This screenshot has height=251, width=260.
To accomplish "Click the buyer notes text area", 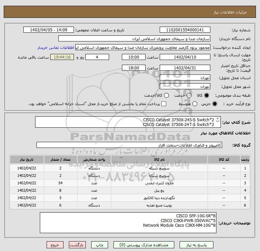I will click(x=128, y=223).
